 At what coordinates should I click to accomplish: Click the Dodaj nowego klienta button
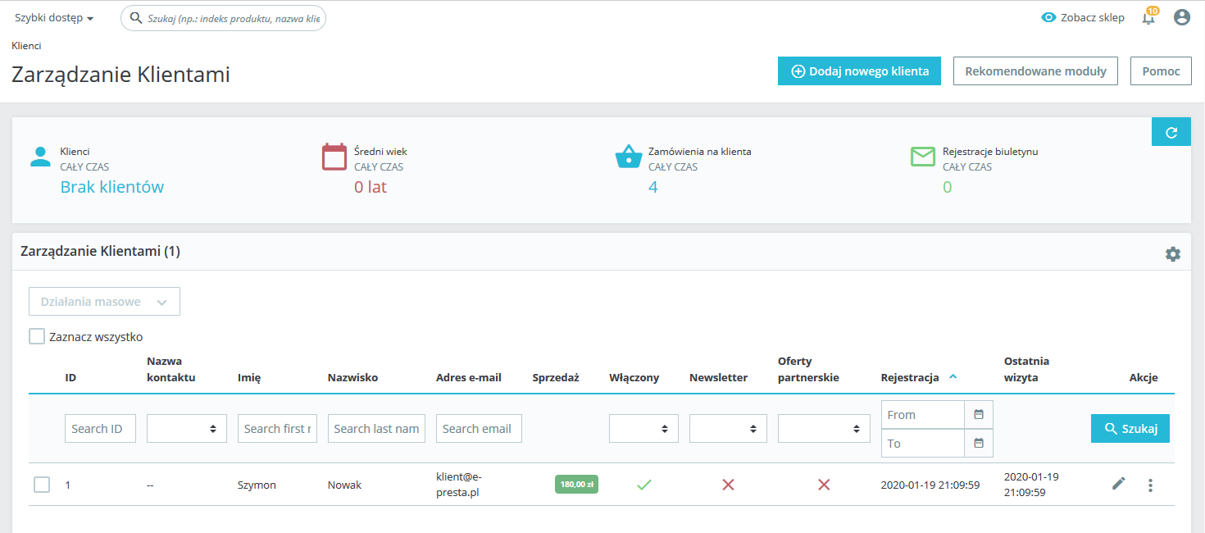coord(859,71)
